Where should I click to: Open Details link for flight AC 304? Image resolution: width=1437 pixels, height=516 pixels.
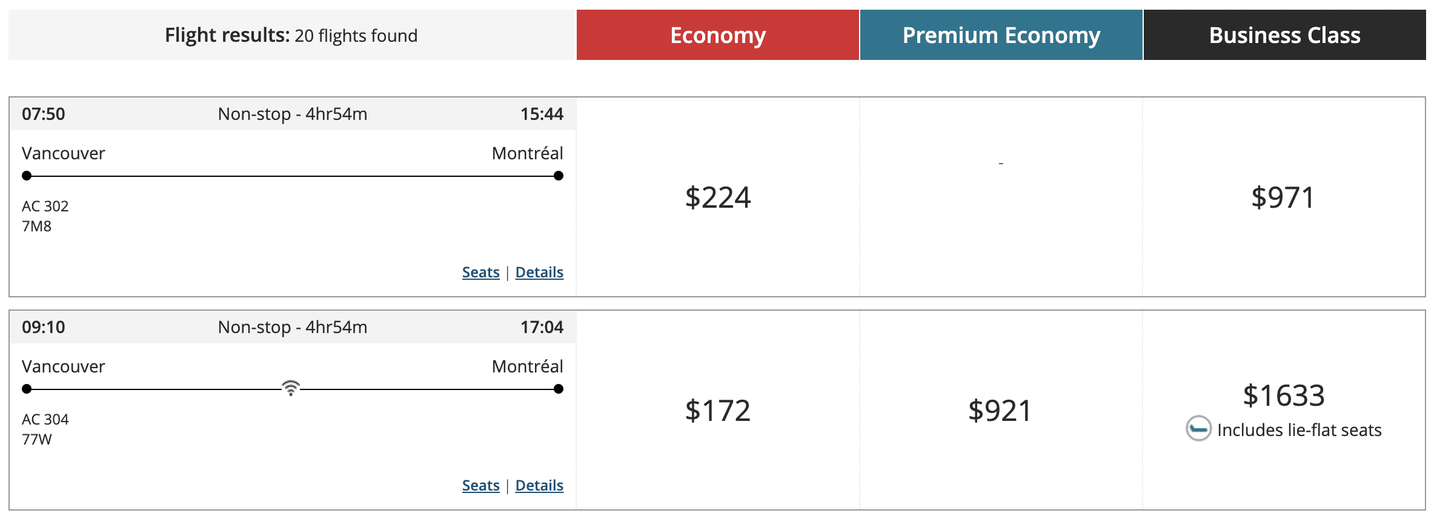click(539, 486)
